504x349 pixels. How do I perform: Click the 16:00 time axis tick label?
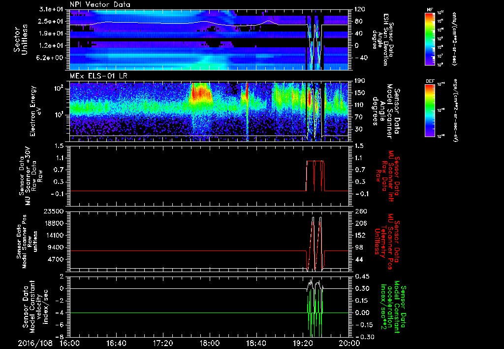[70, 343]
